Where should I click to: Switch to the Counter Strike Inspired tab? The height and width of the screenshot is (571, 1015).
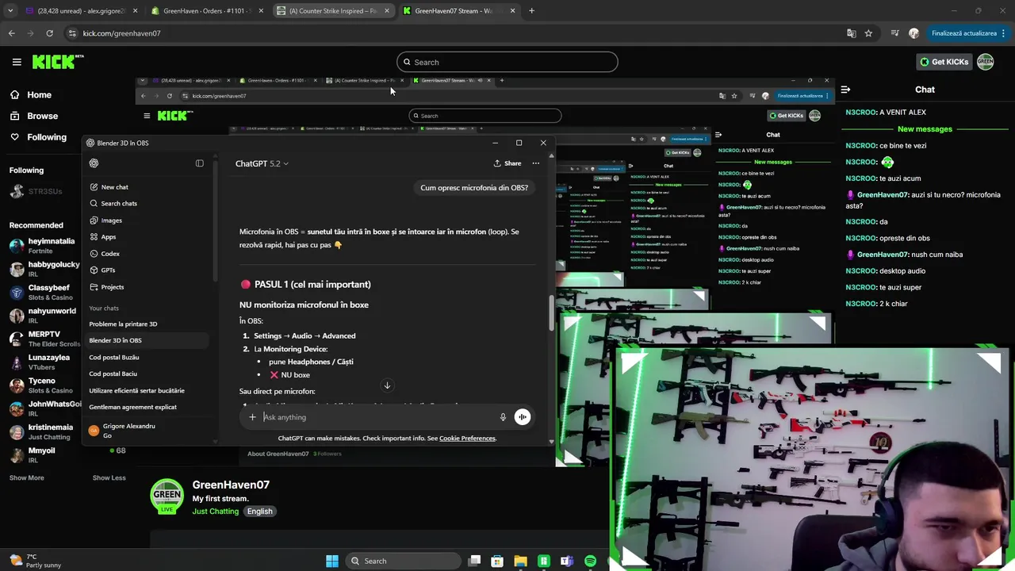point(333,11)
